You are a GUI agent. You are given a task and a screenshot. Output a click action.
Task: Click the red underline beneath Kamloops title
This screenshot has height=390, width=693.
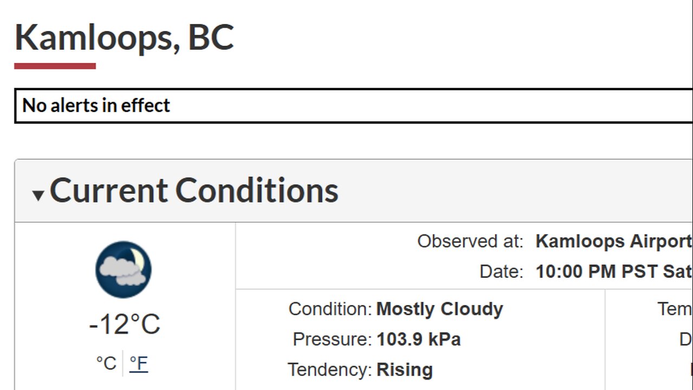pos(55,66)
